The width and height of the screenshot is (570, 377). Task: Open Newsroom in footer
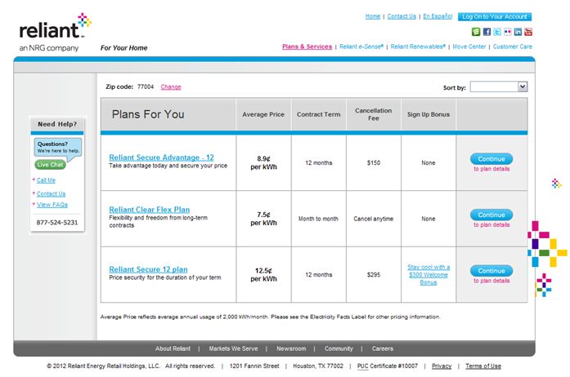pyautogui.click(x=291, y=348)
